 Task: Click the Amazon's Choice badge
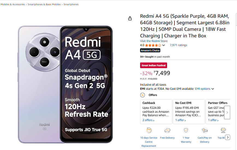[x=150, y=50]
